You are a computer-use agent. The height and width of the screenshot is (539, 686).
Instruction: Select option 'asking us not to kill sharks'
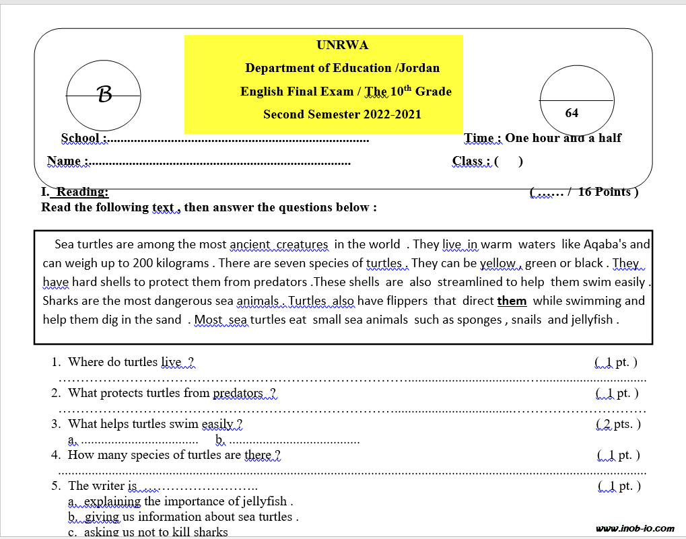pos(156,532)
